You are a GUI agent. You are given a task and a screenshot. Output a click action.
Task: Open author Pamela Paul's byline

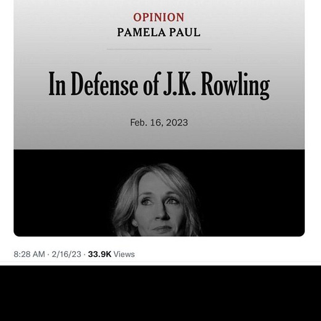click(x=159, y=33)
